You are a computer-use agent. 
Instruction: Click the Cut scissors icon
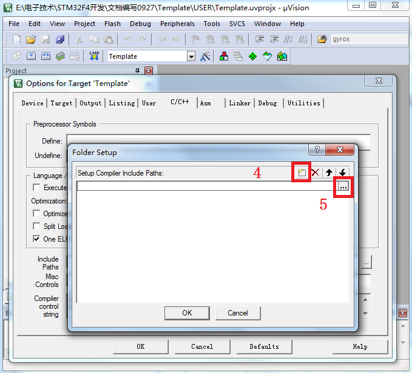coord(79,39)
